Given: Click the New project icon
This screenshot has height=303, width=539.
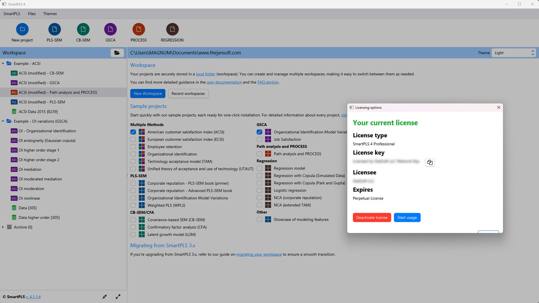Looking at the screenshot, I should point(22,29).
